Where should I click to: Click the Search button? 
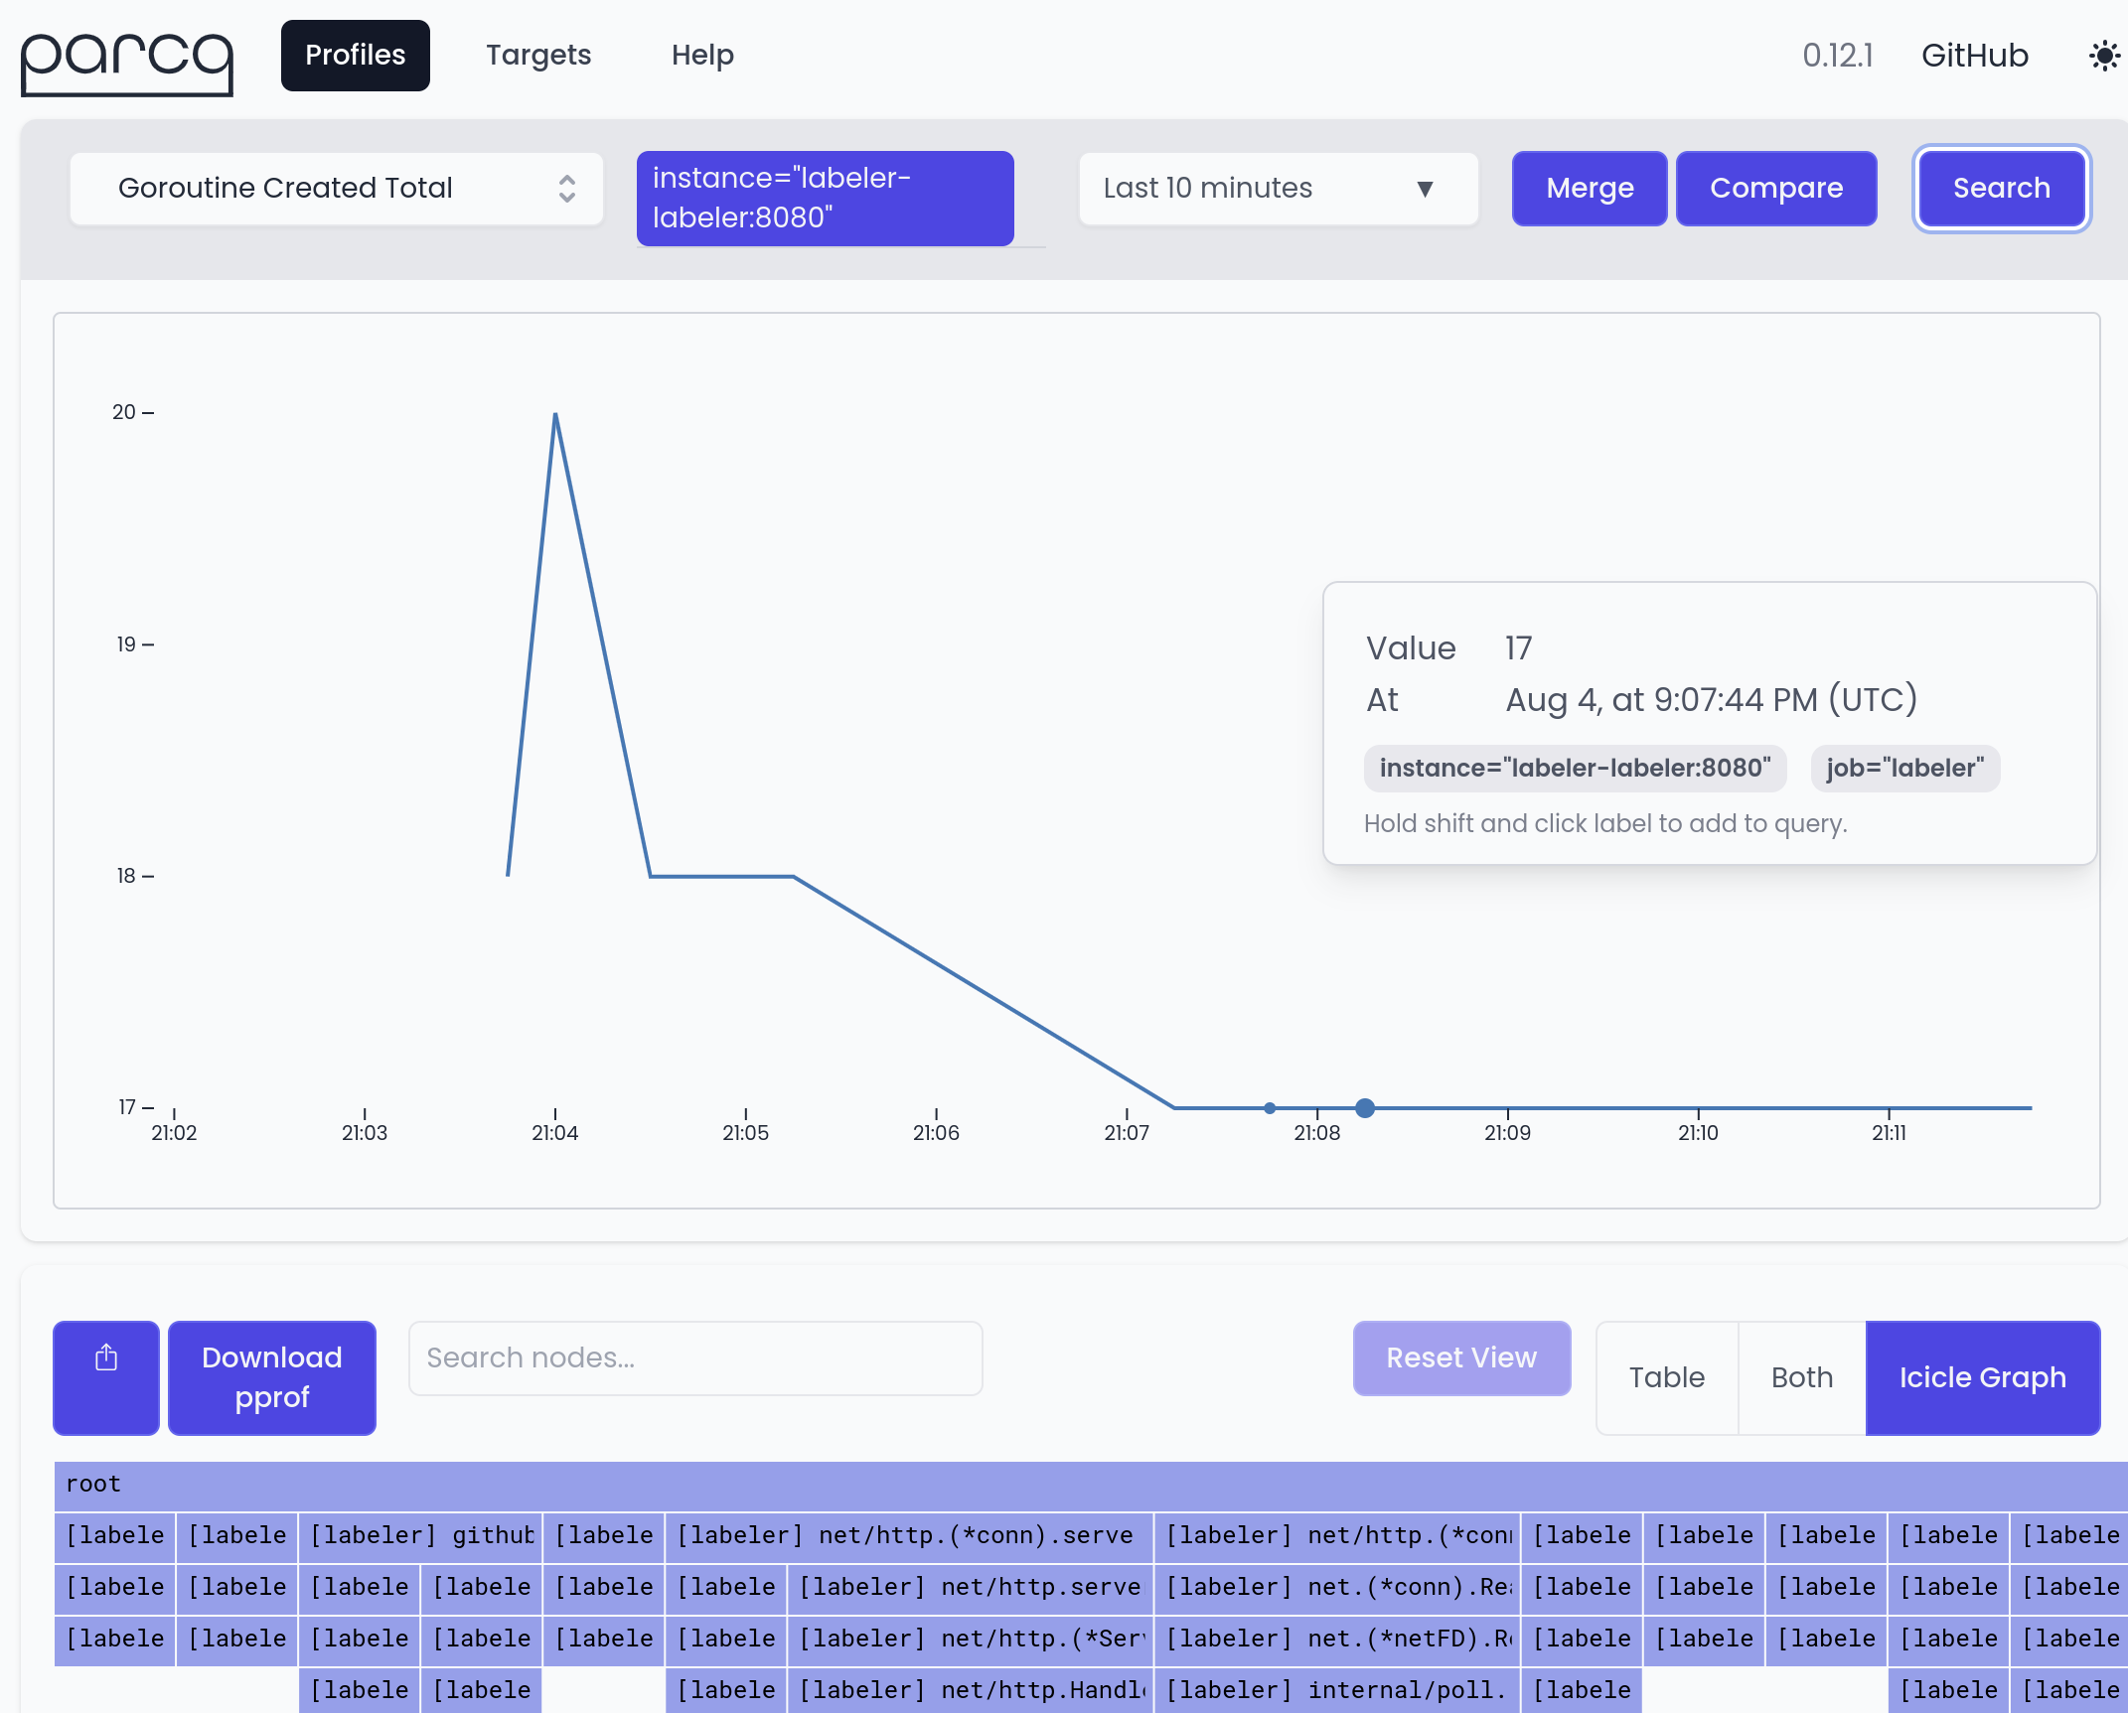(2001, 189)
